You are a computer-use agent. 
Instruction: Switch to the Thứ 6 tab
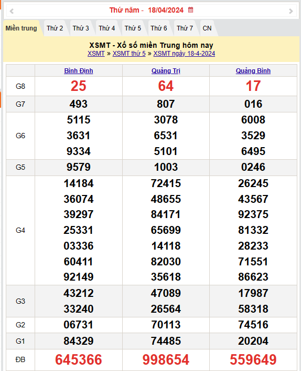[159, 28]
